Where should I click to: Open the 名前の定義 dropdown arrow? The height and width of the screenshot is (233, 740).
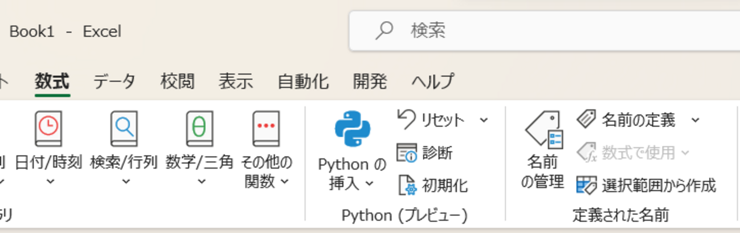click(695, 120)
